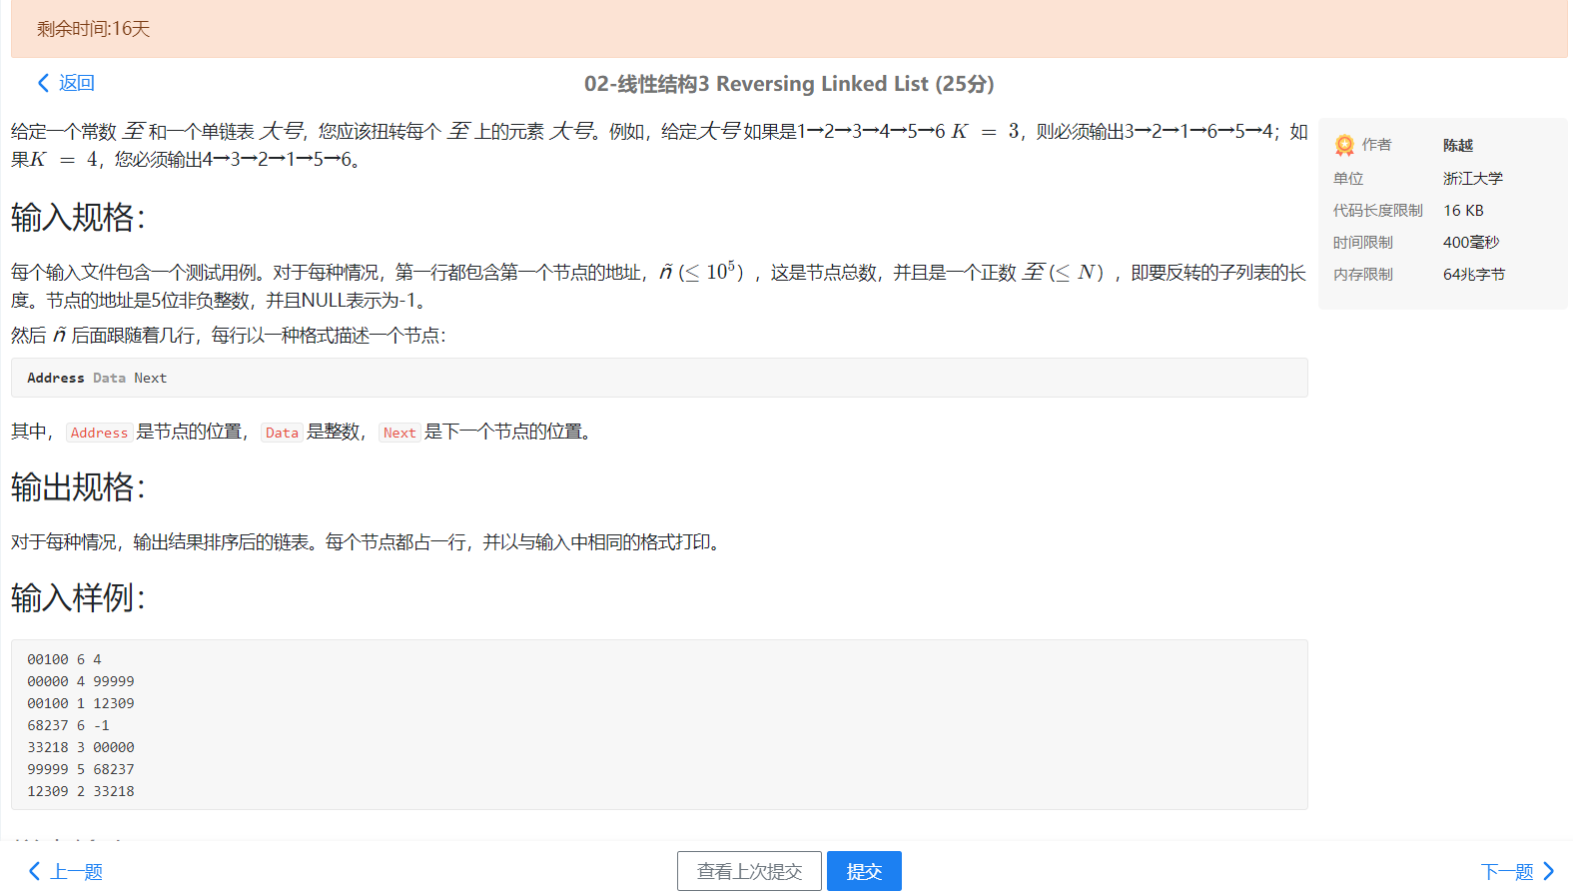Click the sample line 99999 5 68237

coord(81,769)
